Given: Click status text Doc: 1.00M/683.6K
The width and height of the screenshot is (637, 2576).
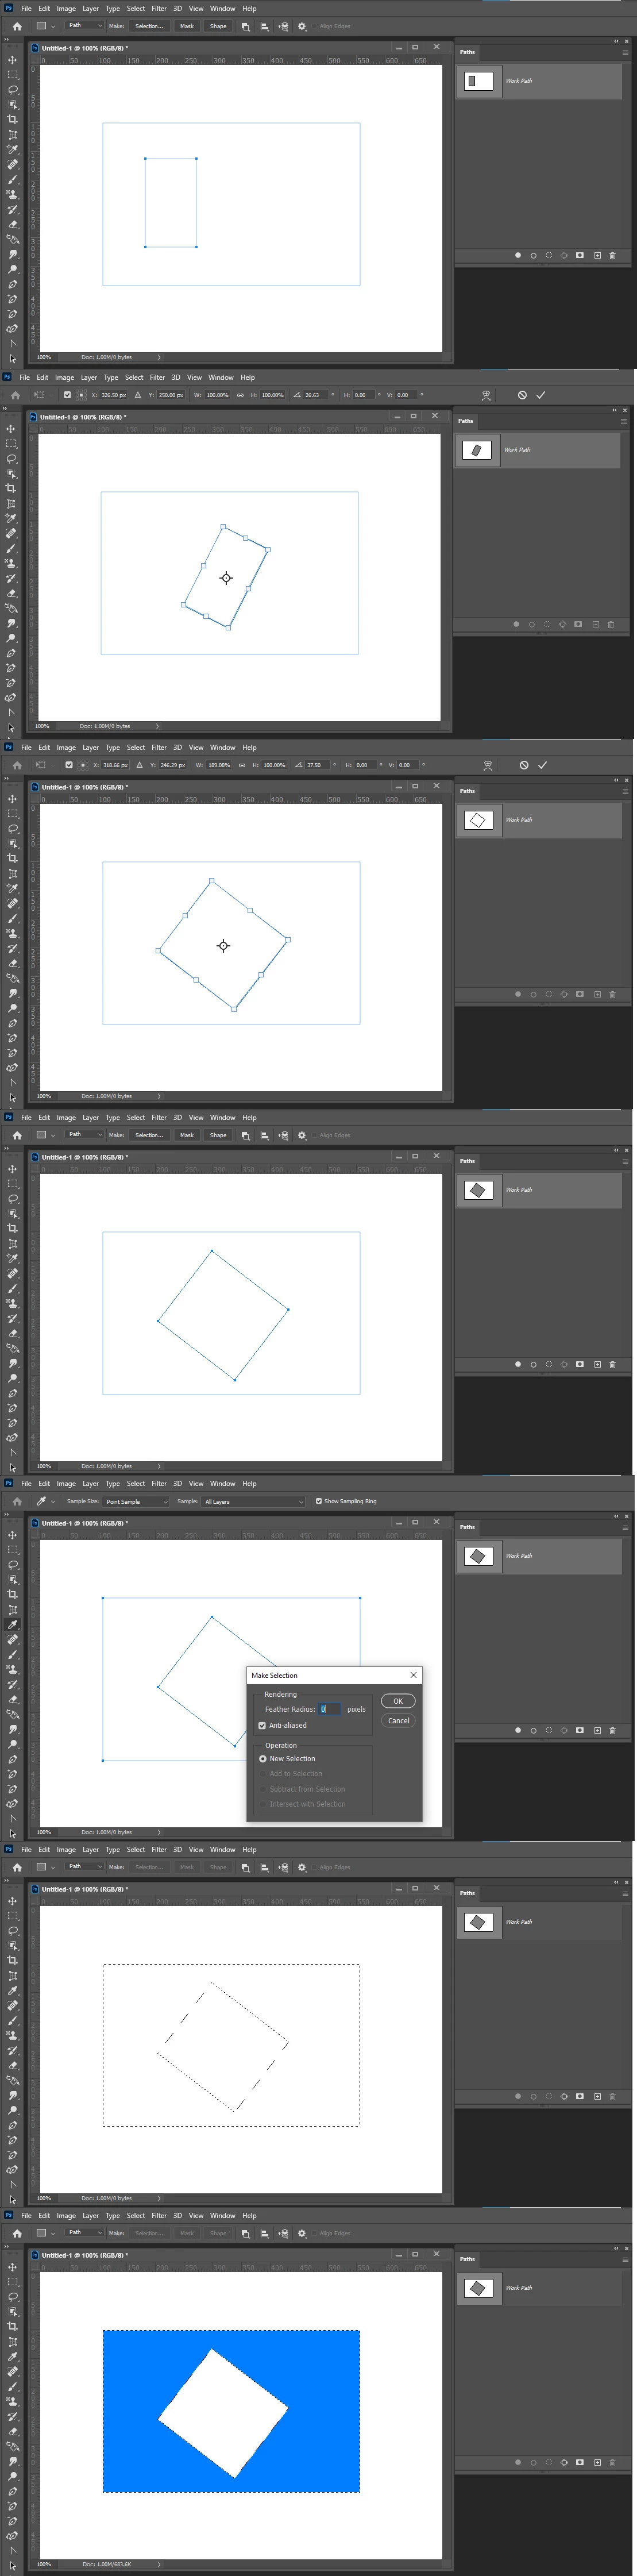Looking at the screenshot, I should (x=107, y=2564).
